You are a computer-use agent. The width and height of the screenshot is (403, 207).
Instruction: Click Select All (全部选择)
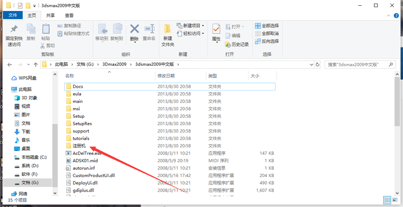(x=267, y=26)
